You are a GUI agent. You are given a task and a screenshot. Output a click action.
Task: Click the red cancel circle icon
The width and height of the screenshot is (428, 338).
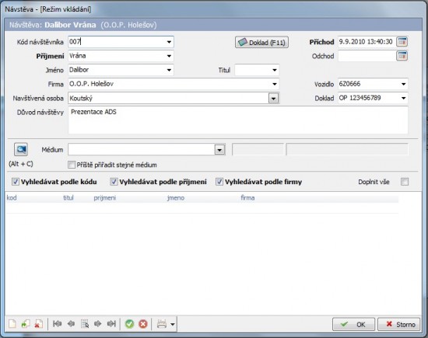point(143,324)
